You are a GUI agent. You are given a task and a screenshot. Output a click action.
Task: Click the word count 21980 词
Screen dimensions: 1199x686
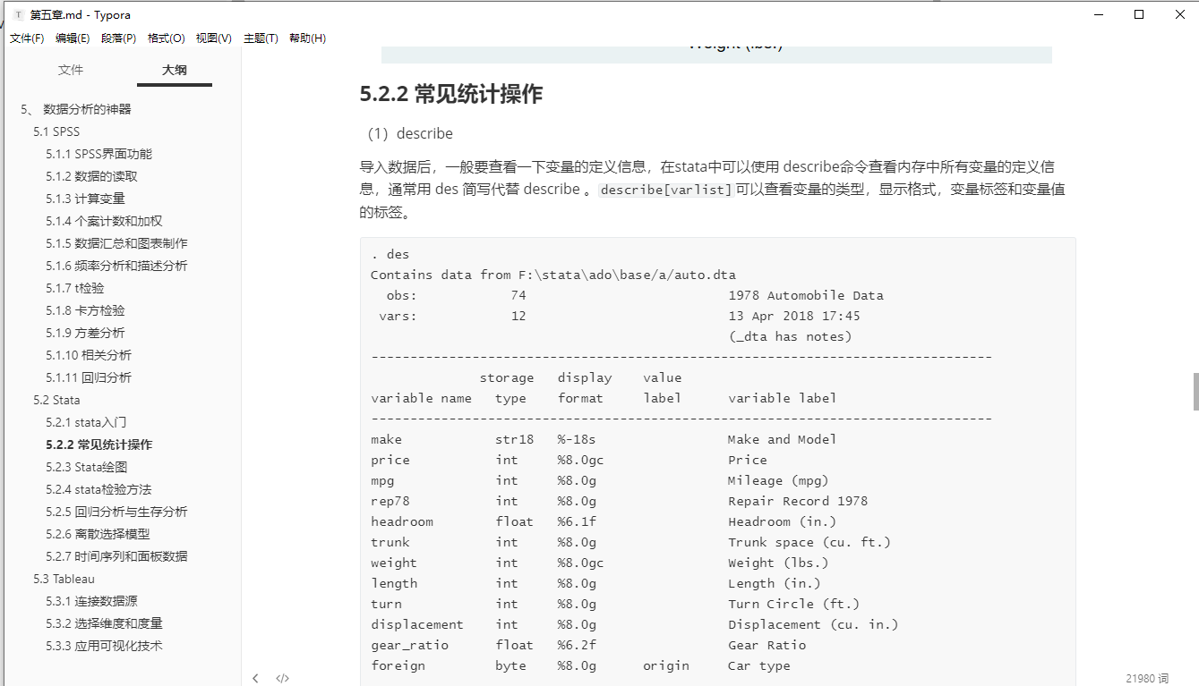[x=1147, y=679]
